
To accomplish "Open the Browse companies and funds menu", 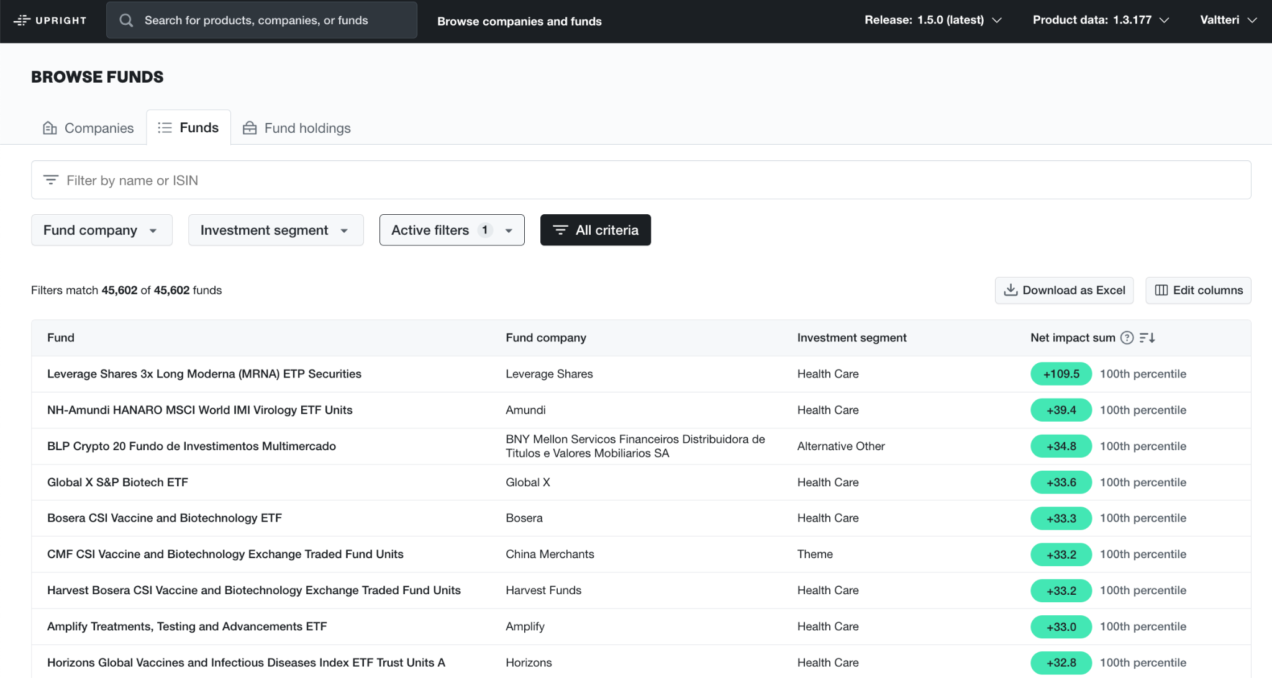I will (519, 20).
